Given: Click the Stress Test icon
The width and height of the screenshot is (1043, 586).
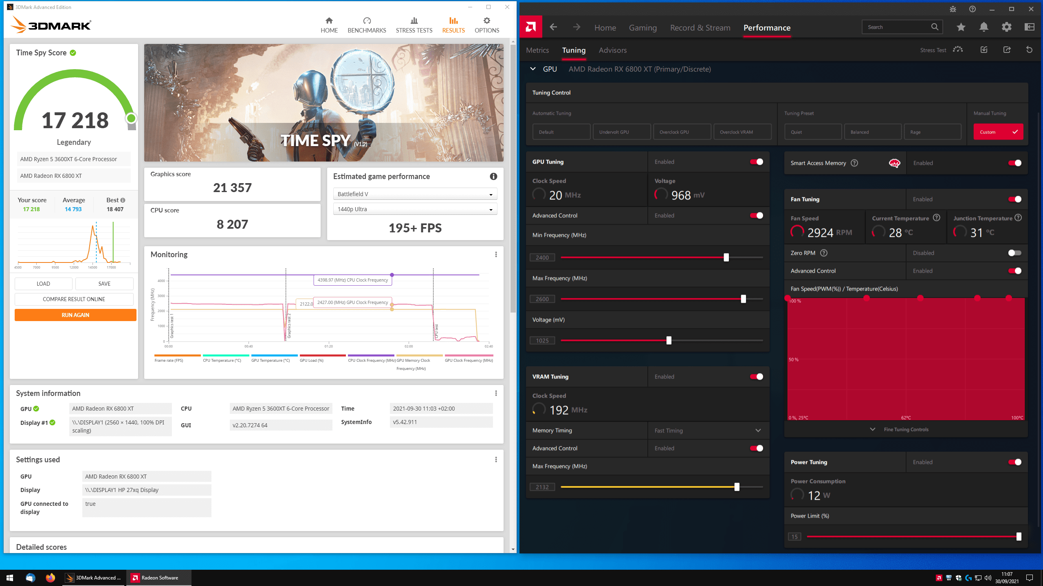Looking at the screenshot, I should coord(958,50).
